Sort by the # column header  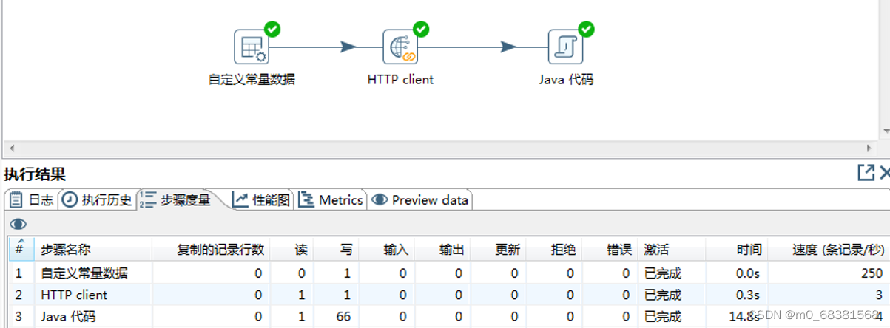pos(21,249)
